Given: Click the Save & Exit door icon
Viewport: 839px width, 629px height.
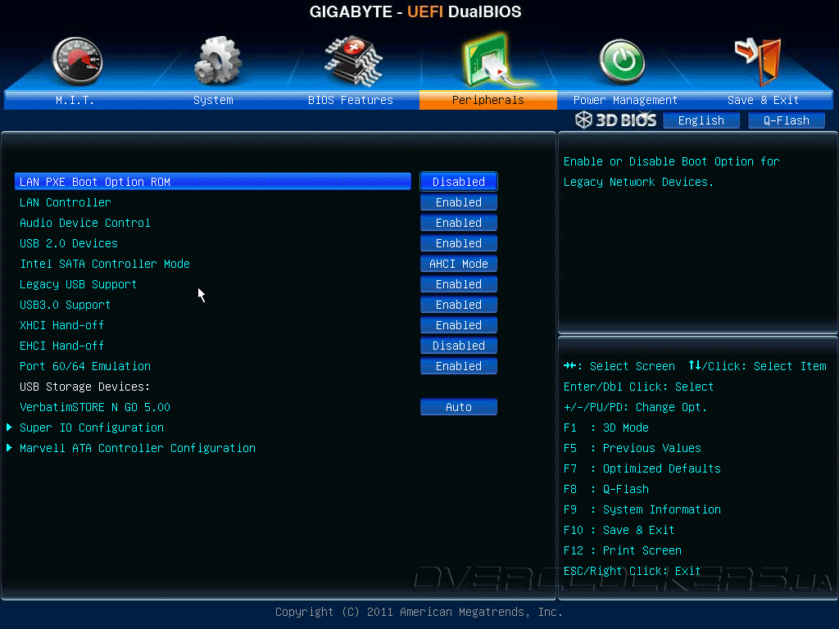Looking at the screenshot, I should point(759,61).
